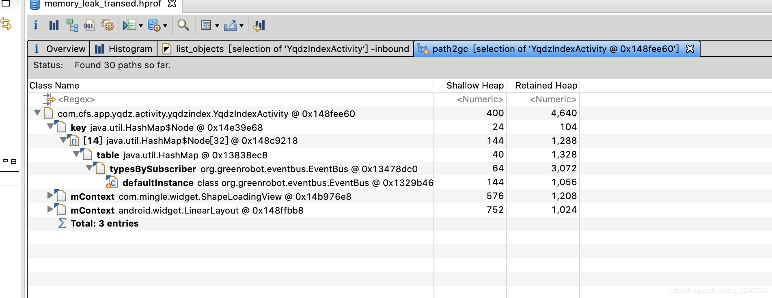The height and width of the screenshot is (298, 772).
Task: Open the overview info icon in toolbar
Action: 36,25
